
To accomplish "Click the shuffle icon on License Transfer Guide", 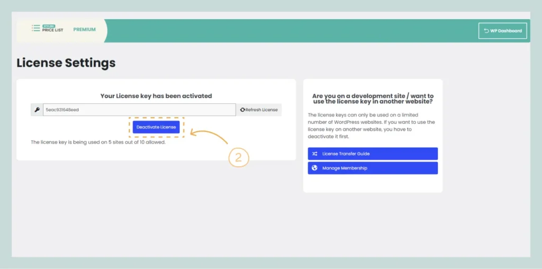I will click(314, 154).
